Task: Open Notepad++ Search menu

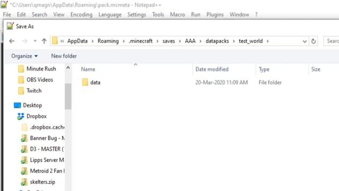Action: 39,14
